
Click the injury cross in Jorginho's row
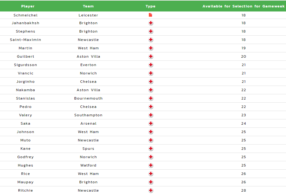(x=151, y=82)
